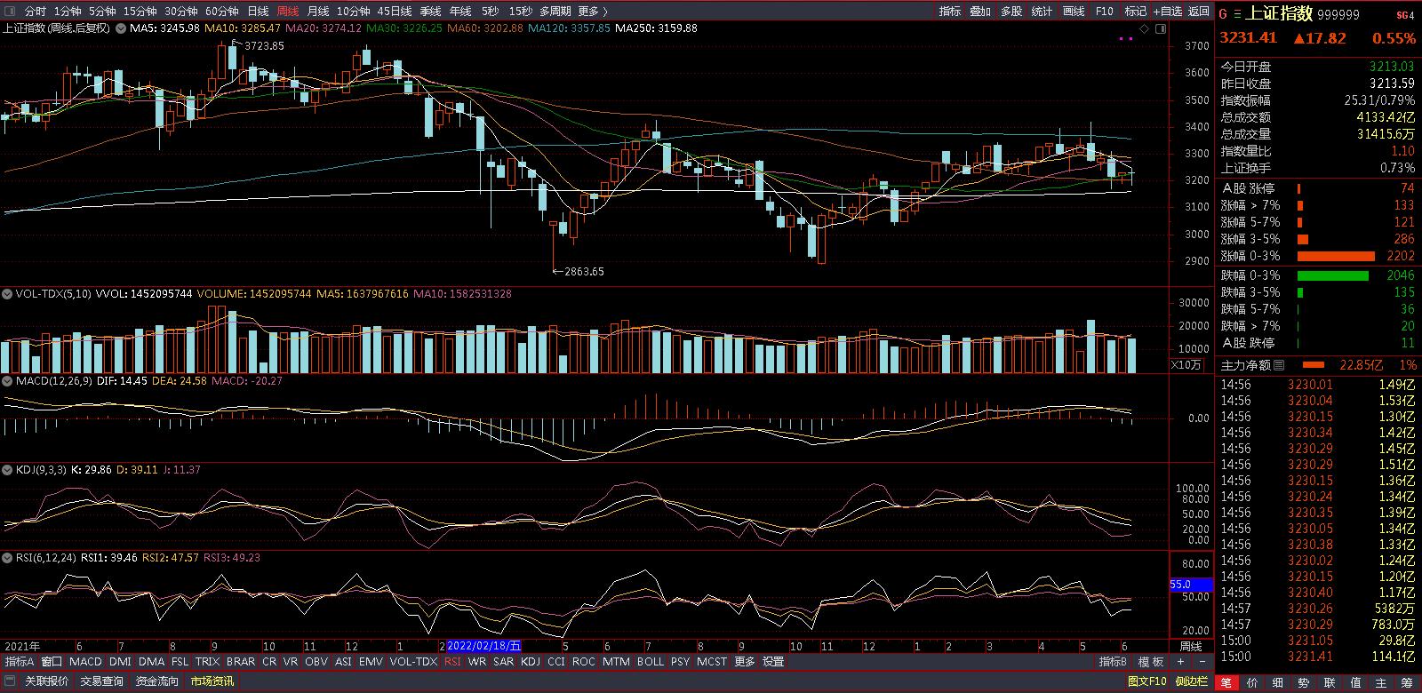The width and height of the screenshot is (1422, 693).
Task: Click the orange G icon beside 上证指数
Action: pyautogui.click(x=1223, y=13)
